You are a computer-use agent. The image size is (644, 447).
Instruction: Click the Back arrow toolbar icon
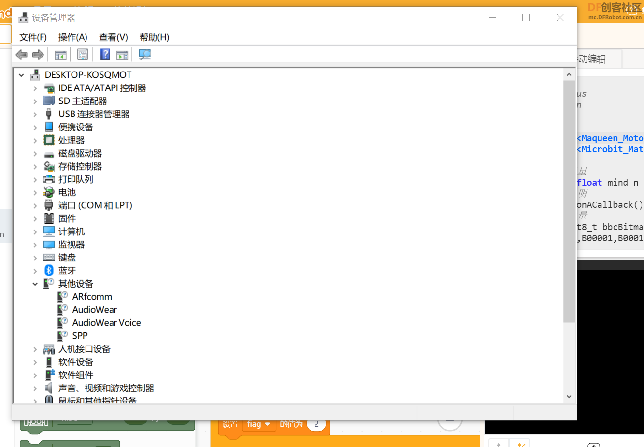coord(21,55)
